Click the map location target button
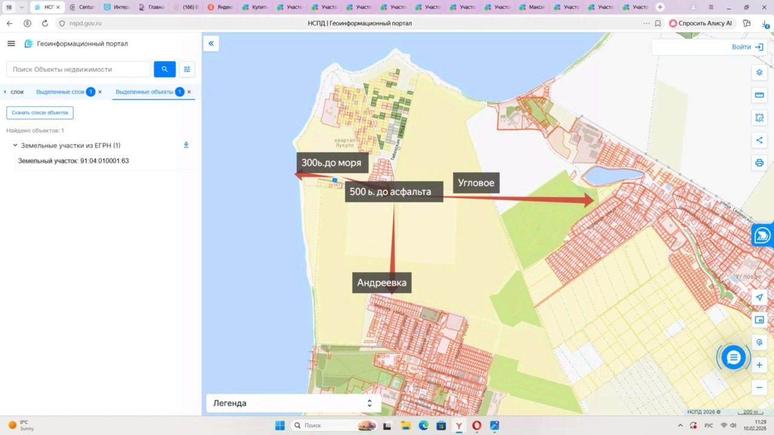Image resolution: width=774 pixels, height=435 pixels. (x=759, y=343)
